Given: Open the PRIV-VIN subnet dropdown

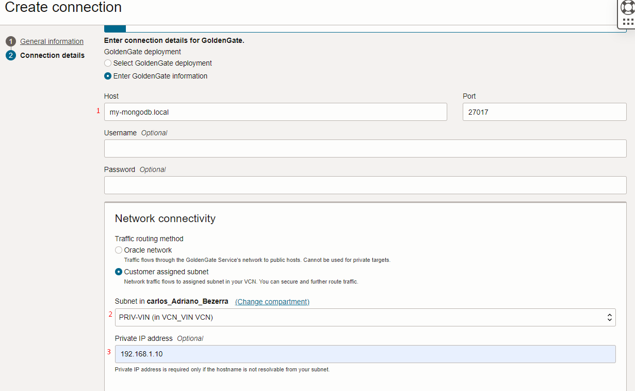Looking at the screenshot, I should [365, 317].
